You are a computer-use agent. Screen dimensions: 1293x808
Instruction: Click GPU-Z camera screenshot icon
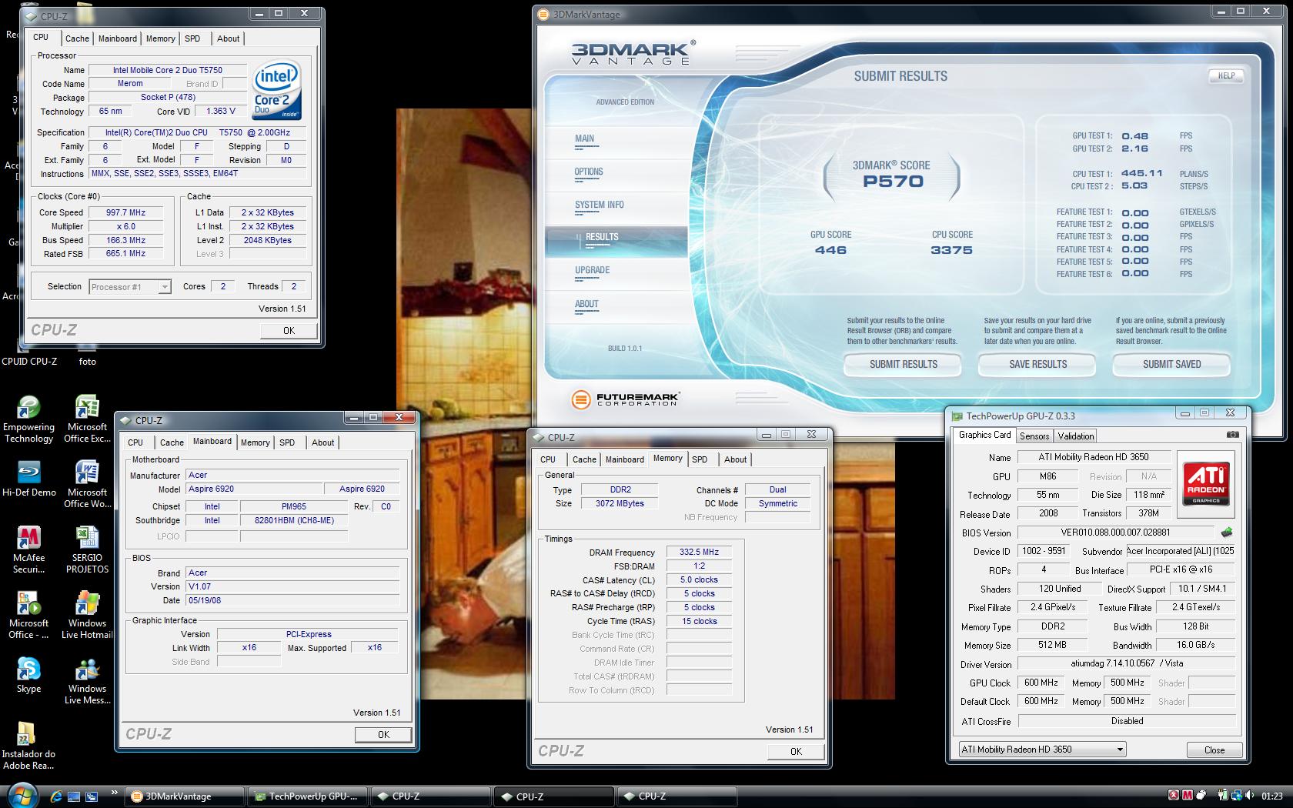point(1232,435)
